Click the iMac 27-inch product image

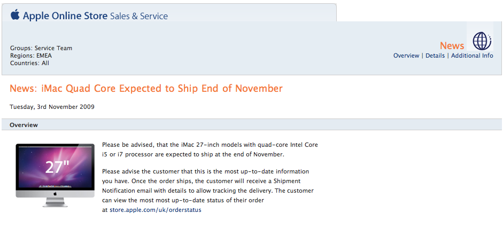55,175
